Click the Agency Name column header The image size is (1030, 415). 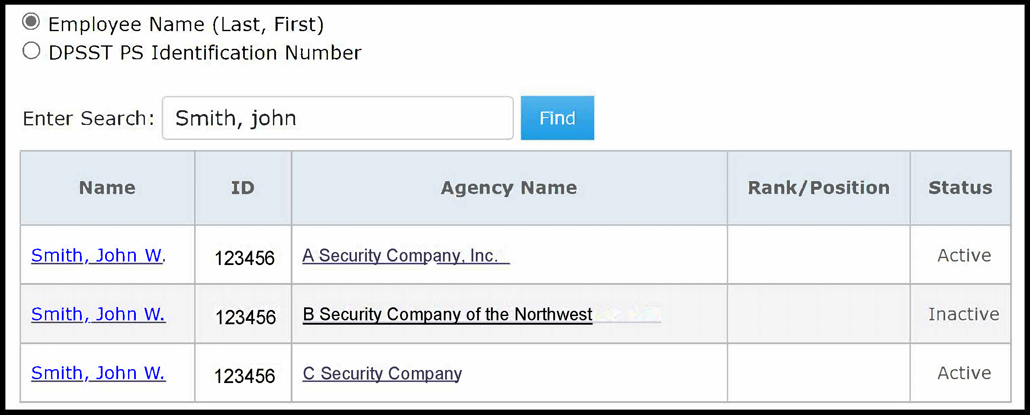click(x=509, y=188)
